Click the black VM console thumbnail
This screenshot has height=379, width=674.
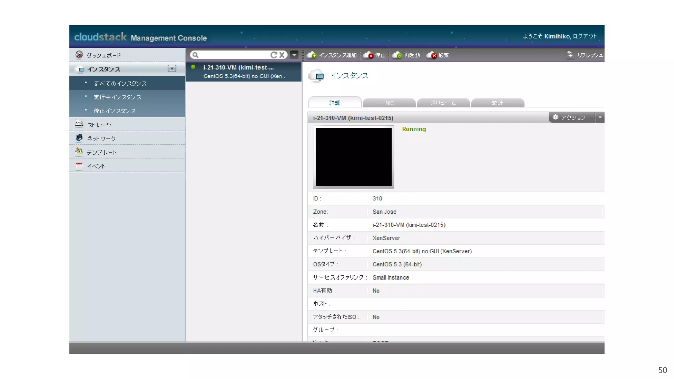click(x=353, y=157)
